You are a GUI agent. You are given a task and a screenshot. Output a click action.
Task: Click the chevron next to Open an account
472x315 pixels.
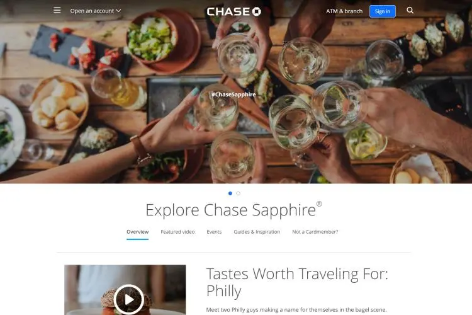pos(118,11)
